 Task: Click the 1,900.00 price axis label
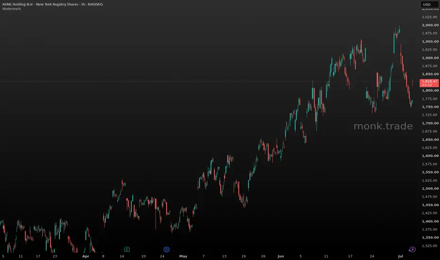point(430,58)
